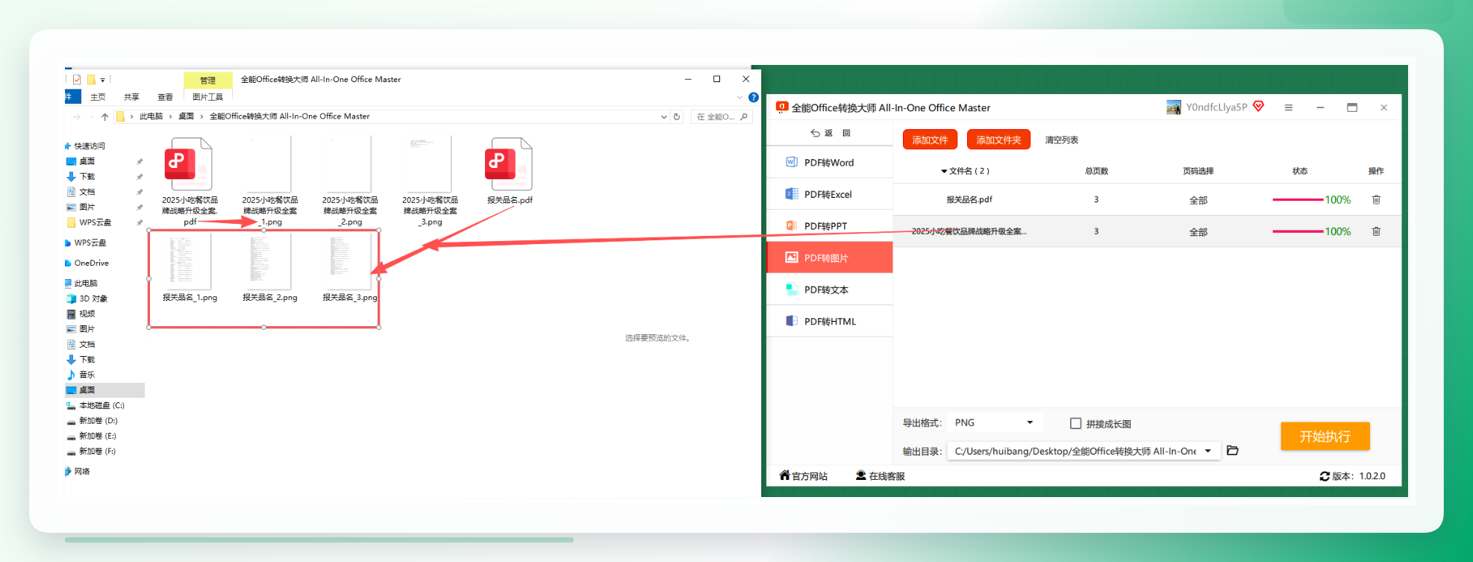Expand address bar history dropdown
Viewport: 1473px width, 562px height.
coord(663,116)
